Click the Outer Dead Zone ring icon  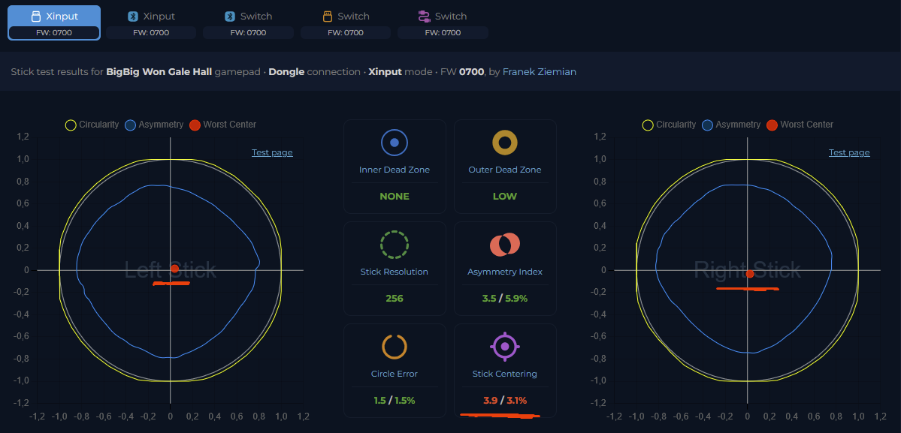click(x=505, y=143)
